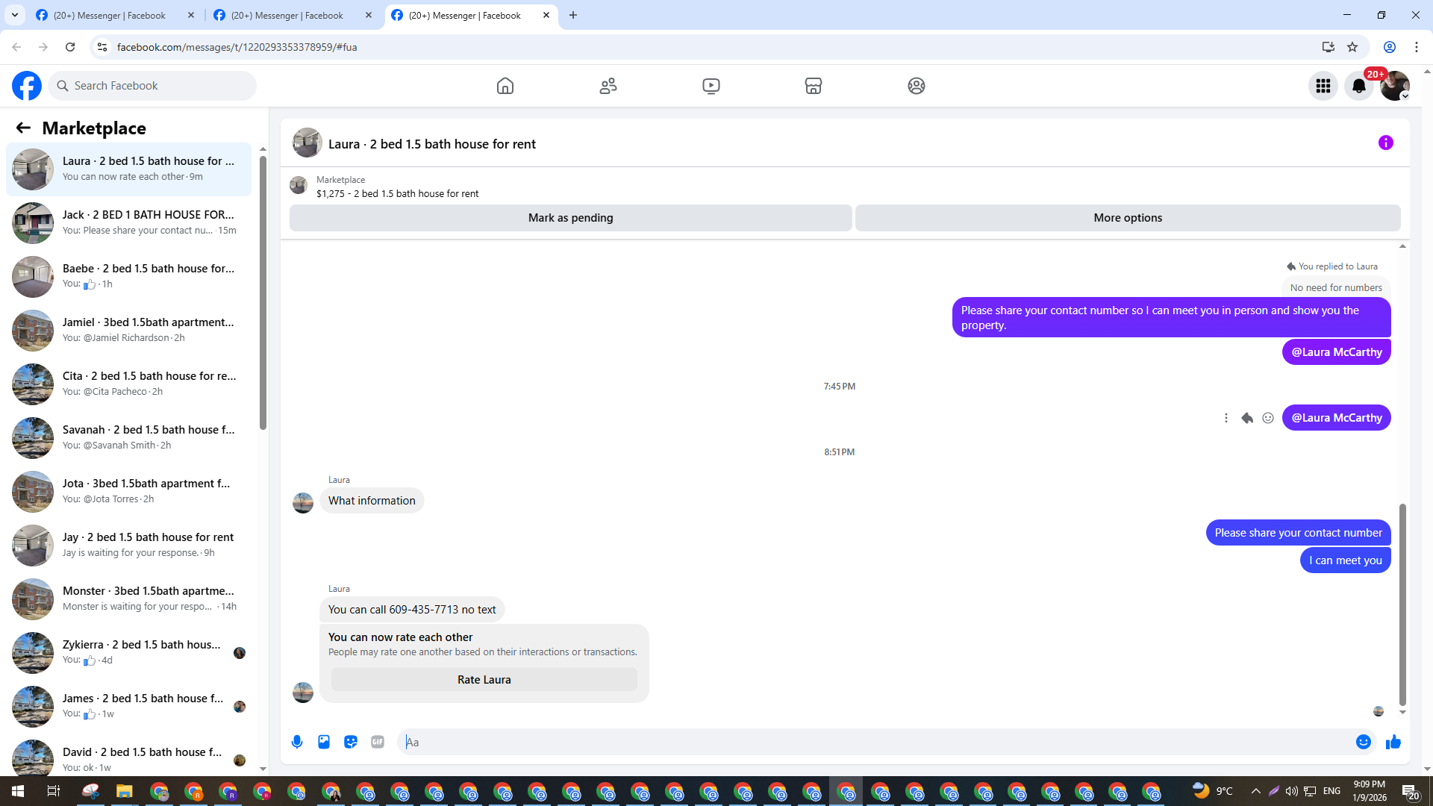Click Mark as pending button
The image size is (1433, 806).
570,218
